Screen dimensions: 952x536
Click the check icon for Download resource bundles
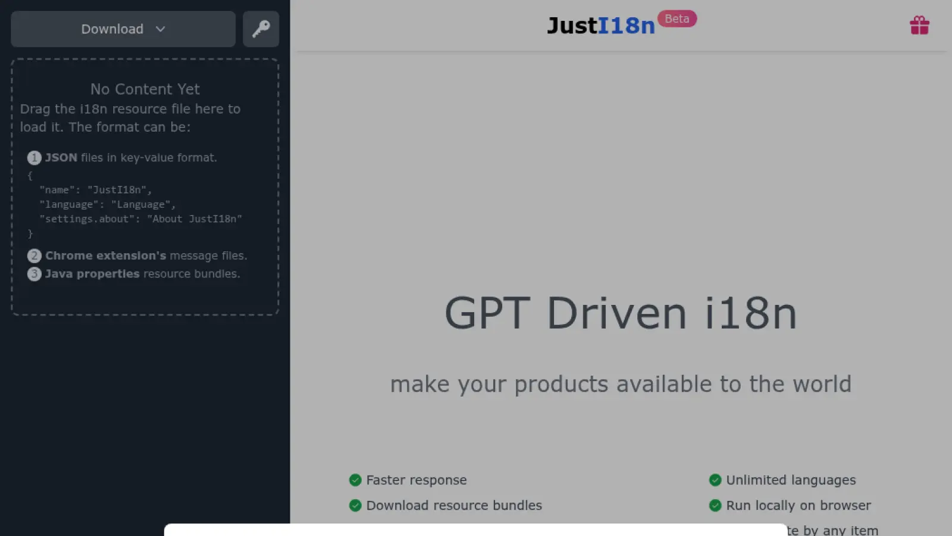click(x=355, y=505)
